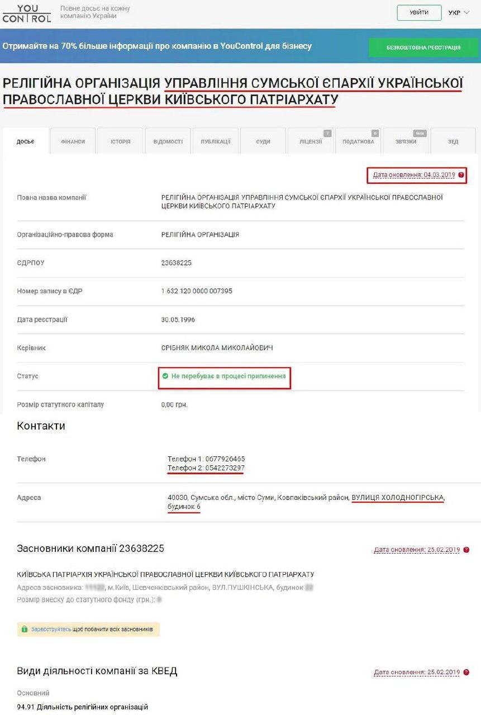
Task: Open the Відомості tab
Action: [x=168, y=141]
